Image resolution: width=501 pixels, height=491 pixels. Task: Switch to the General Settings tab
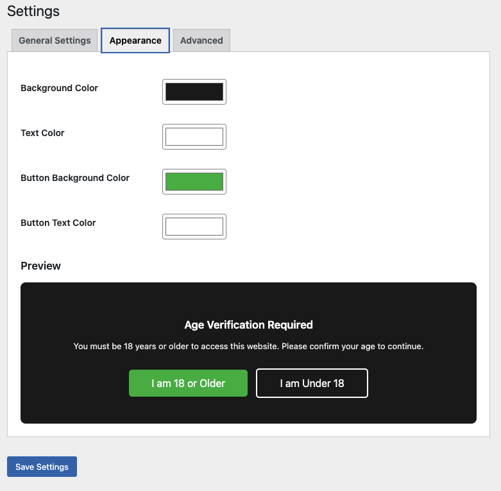tap(55, 40)
